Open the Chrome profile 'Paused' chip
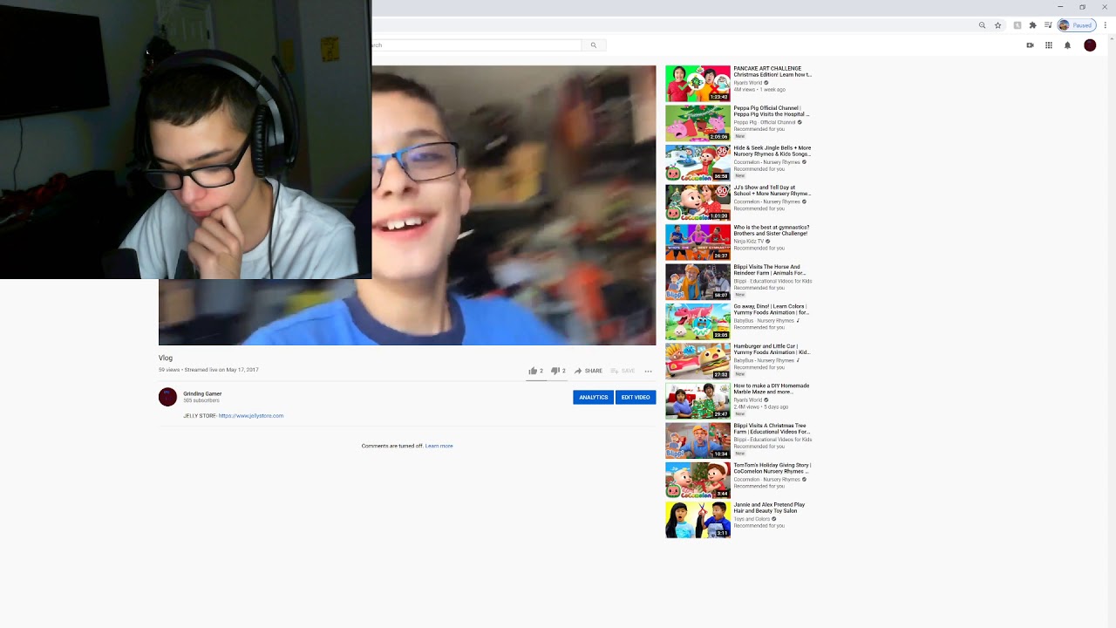The image size is (1116, 628). coord(1076,25)
